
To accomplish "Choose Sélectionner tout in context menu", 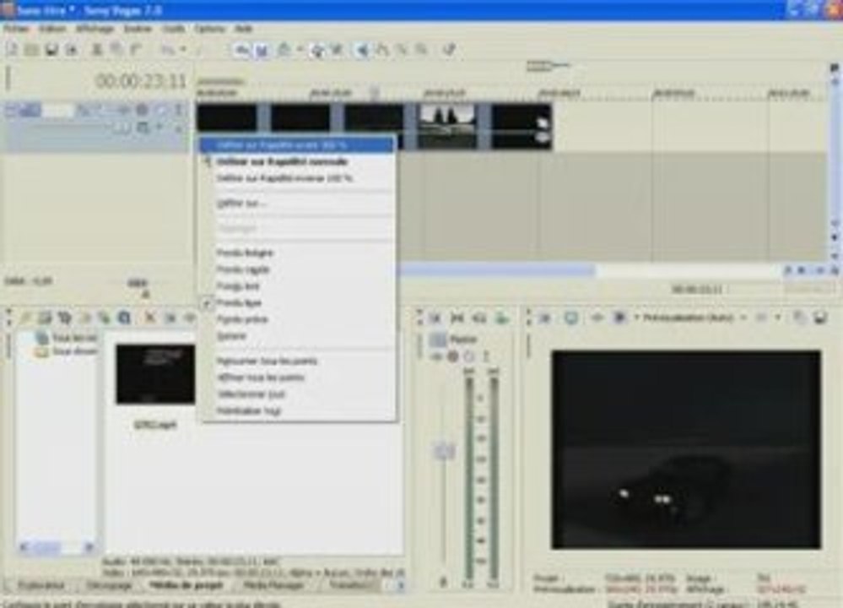I will (297, 394).
